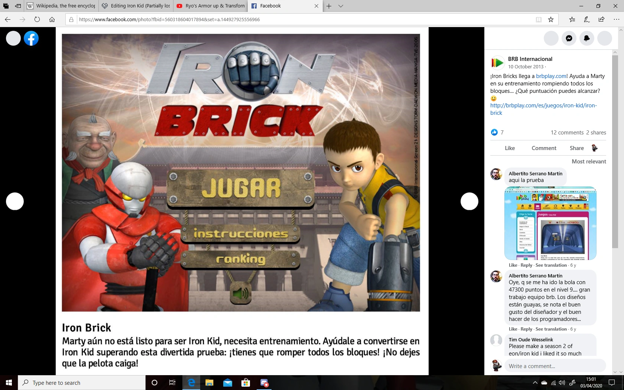View the 2 shares
Screen dimensions: 624x390
click(596, 133)
